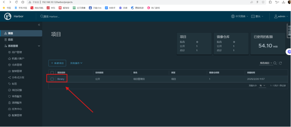Image resolution: width=291 pixels, height=127 pixels.
Task: Open the library project link
Action: (x=61, y=79)
